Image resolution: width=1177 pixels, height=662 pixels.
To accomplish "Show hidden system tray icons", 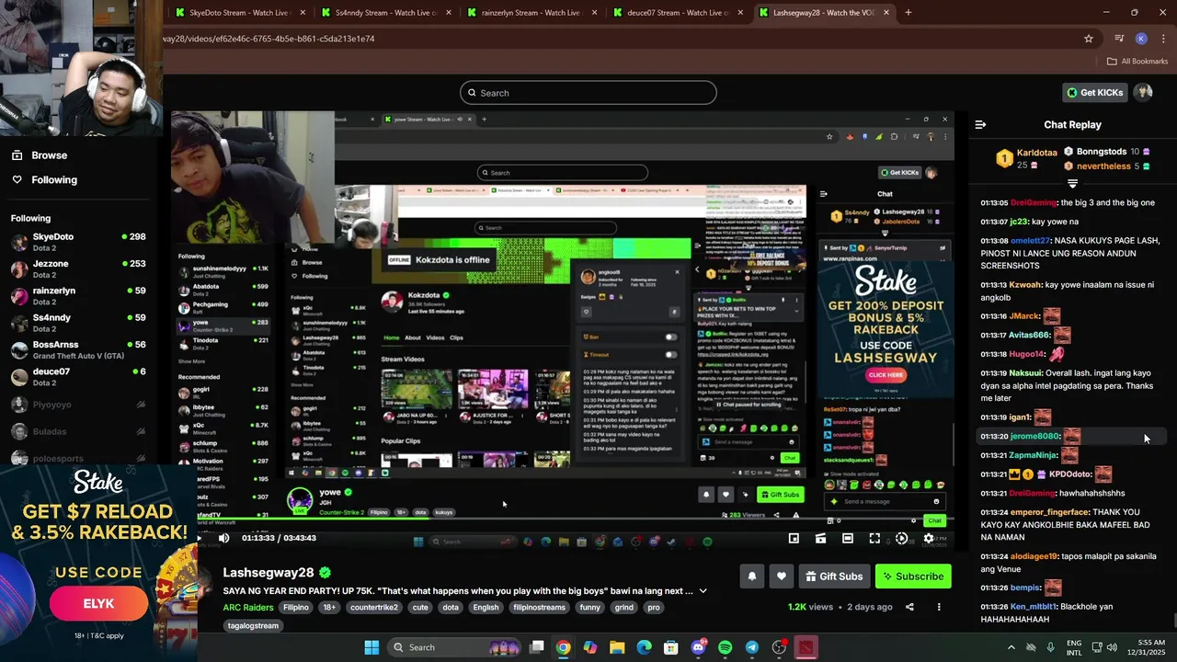I will click(x=1011, y=647).
